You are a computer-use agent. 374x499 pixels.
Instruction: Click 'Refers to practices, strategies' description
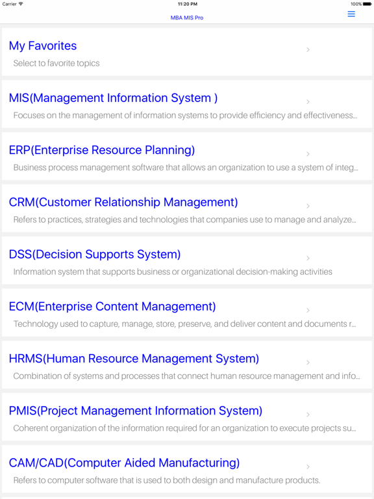[185, 220]
